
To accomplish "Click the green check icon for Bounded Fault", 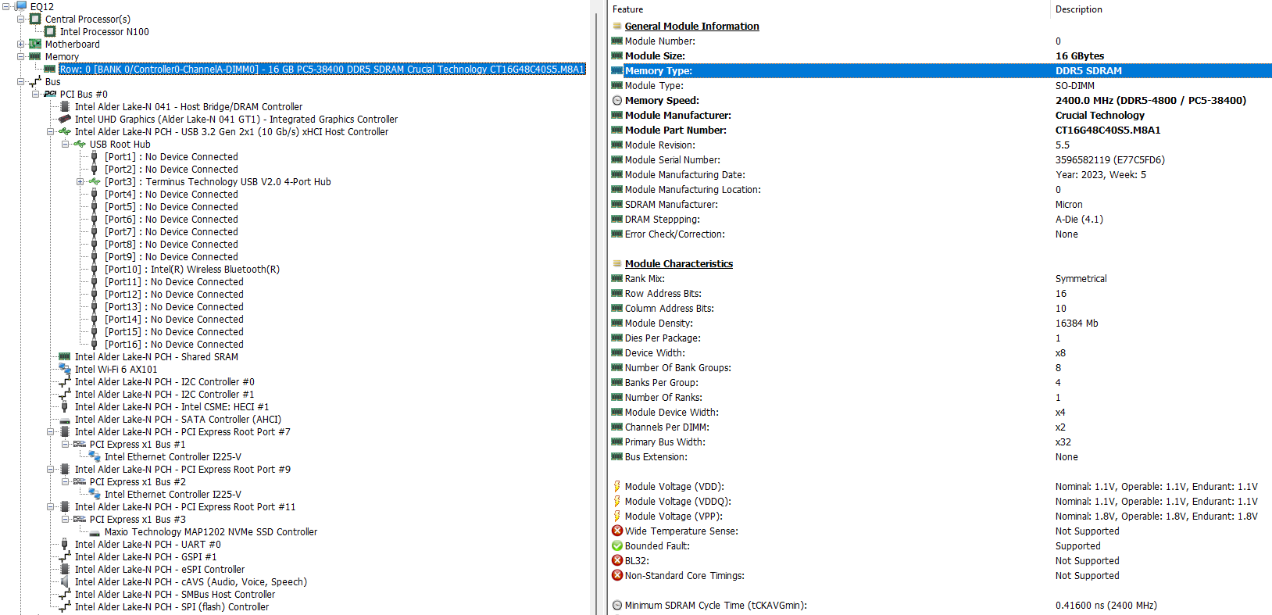I will [x=617, y=545].
